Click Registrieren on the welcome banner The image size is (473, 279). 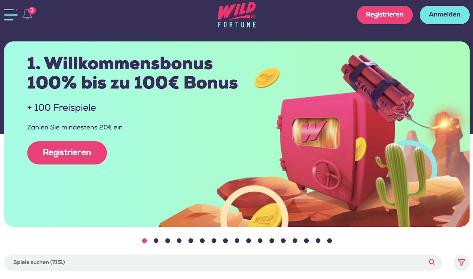point(67,153)
